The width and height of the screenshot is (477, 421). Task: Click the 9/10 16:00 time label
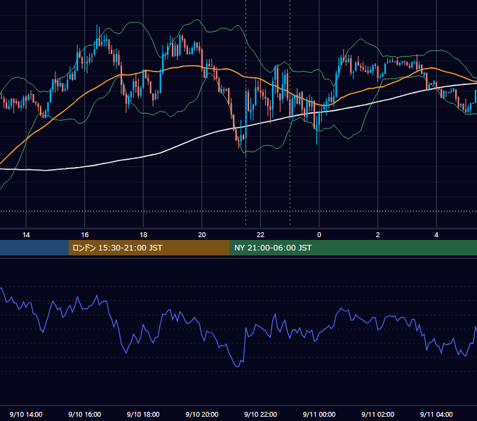[85, 414]
